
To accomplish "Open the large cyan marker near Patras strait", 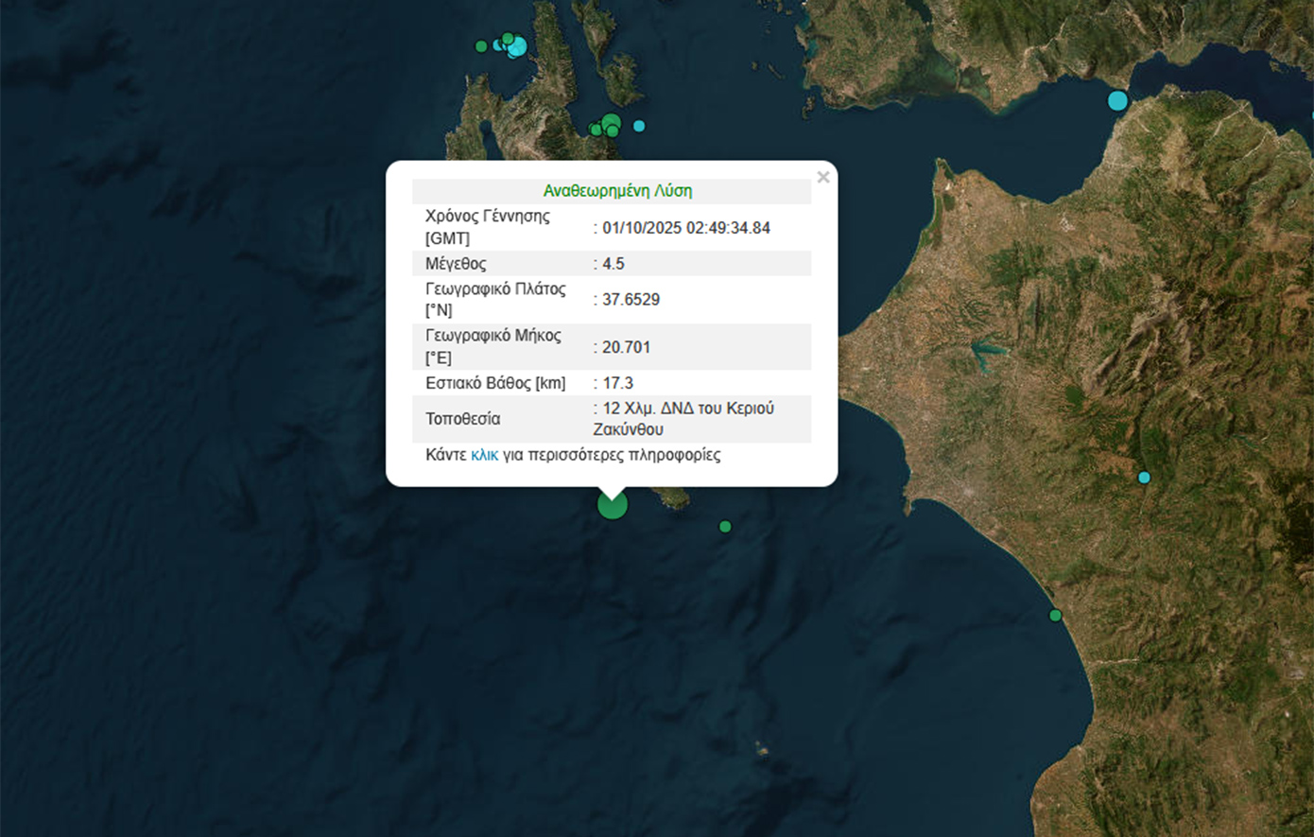I will point(1117,100).
